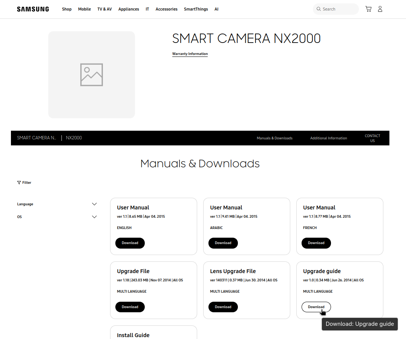406x339 pixels.
Task: Open the Warranty Information link
Action: coord(190,54)
